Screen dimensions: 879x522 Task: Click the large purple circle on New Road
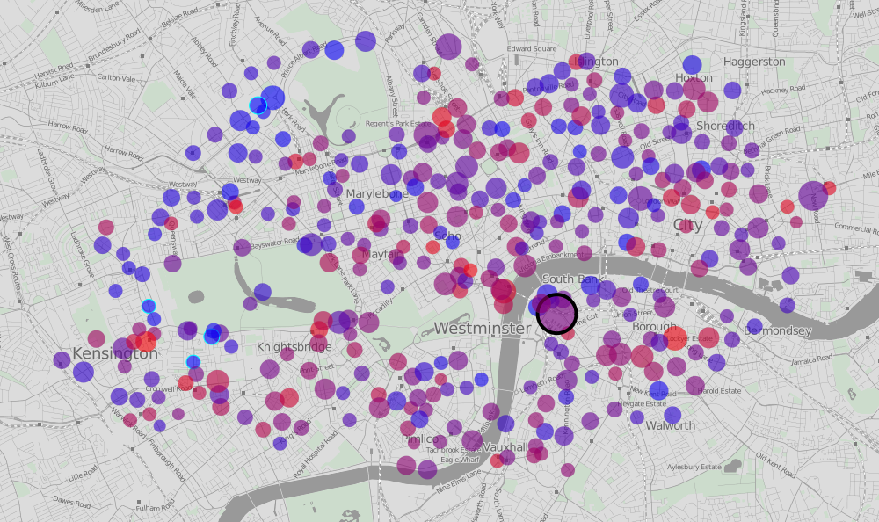pyautogui.click(x=813, y=195)
